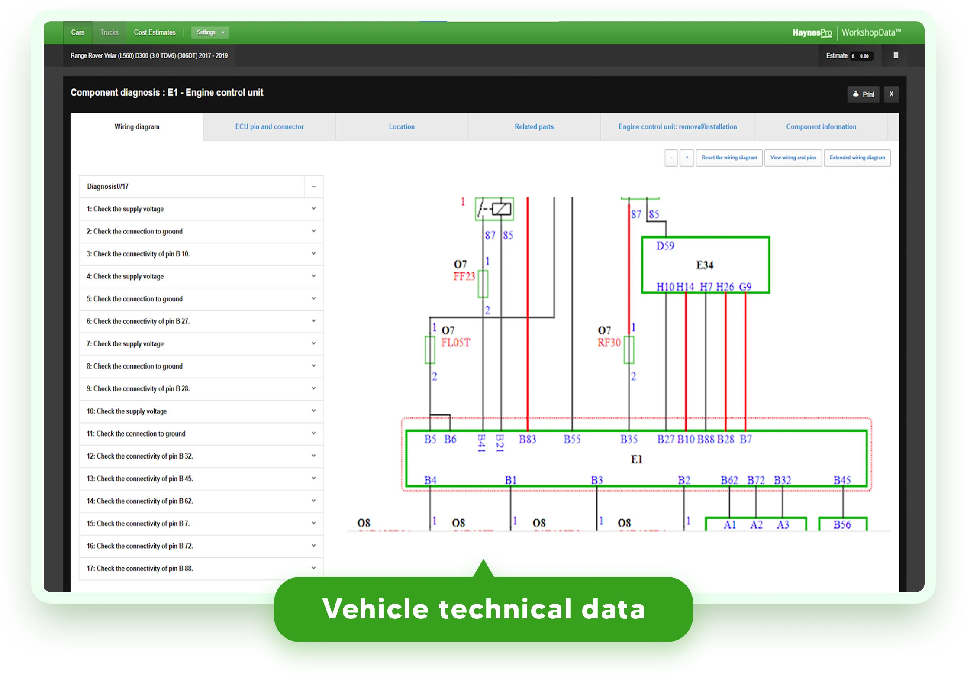Click the B56 connector box

(843, 524)
